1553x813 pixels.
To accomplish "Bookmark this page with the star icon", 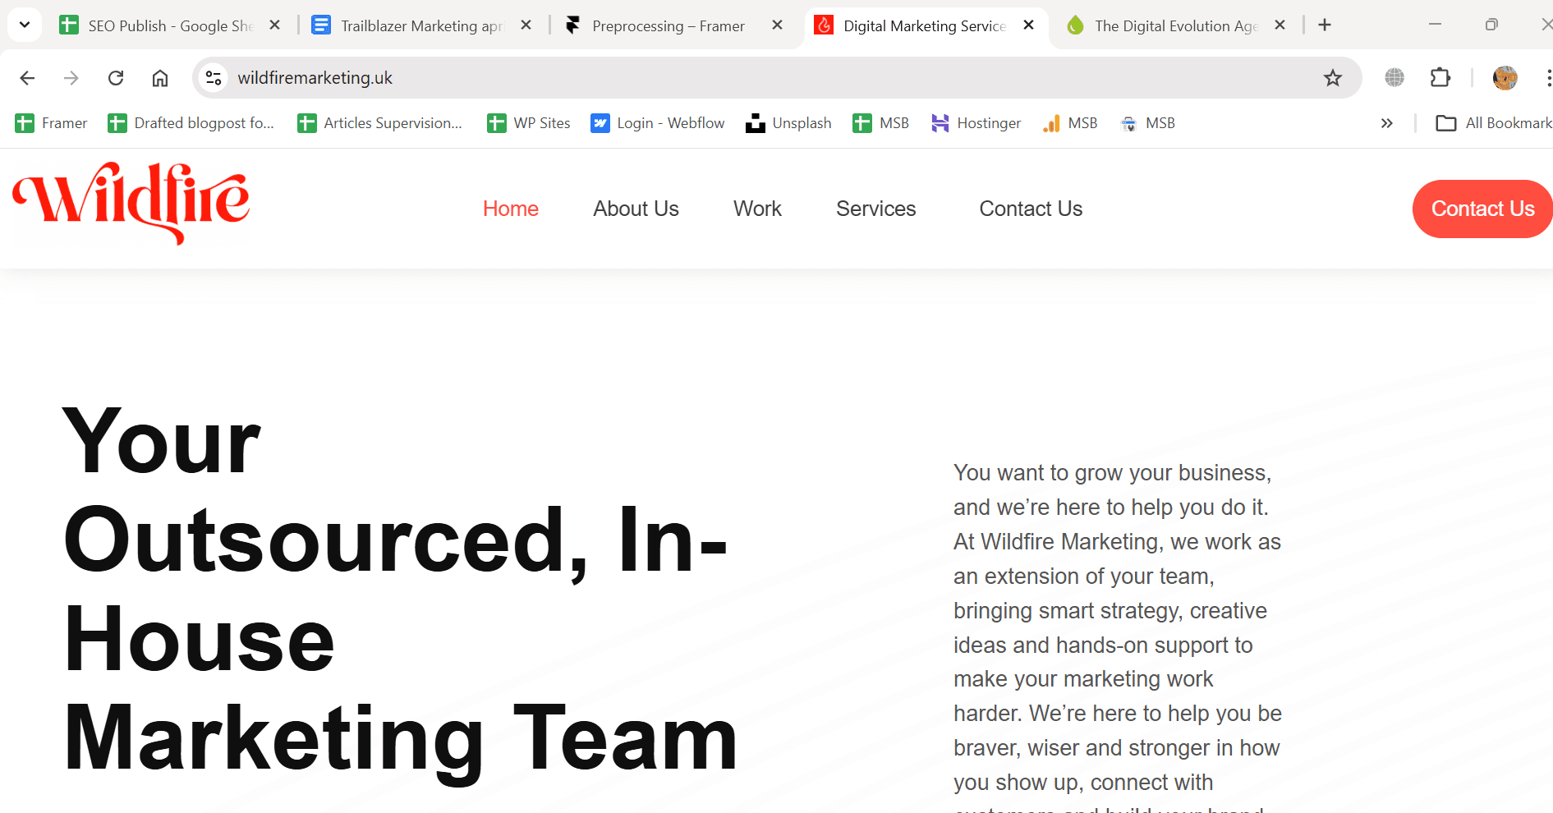I will [1333, 77].
